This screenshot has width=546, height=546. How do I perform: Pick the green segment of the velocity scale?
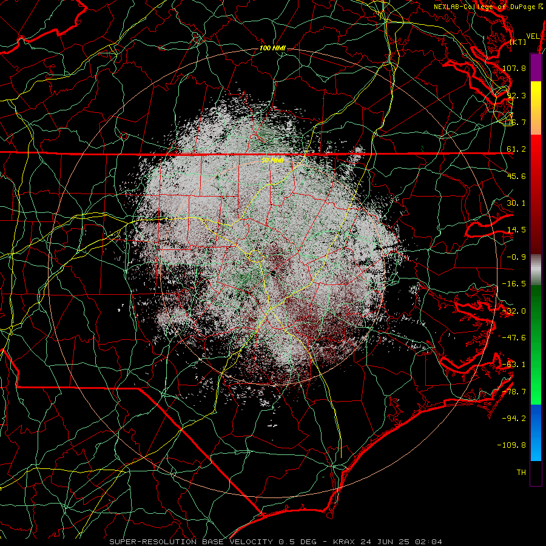coord(536,345)
